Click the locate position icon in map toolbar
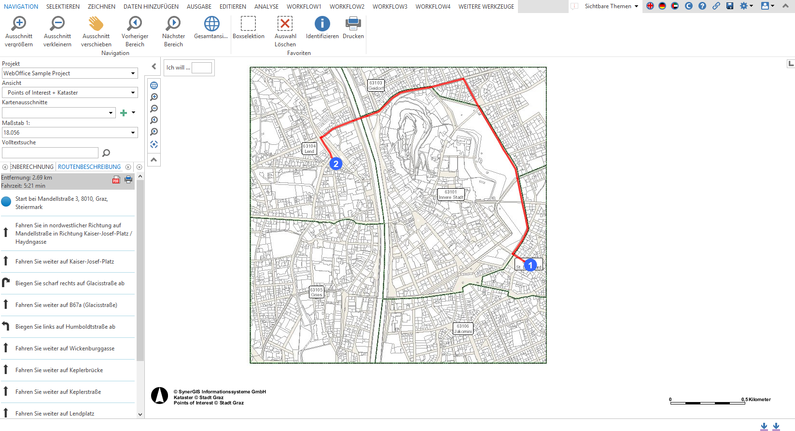This screenshot has height=431, width=795. click(x=154, y=144)
